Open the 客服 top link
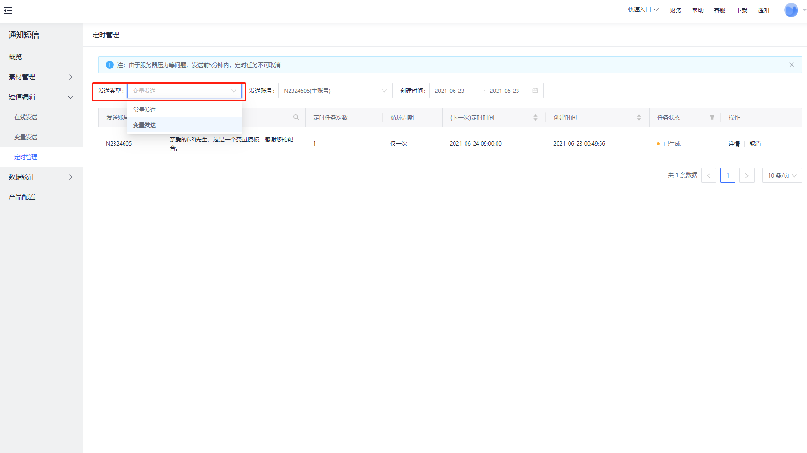Image resolution: width=807 pixels, height=453 pixels. point(719,10)
